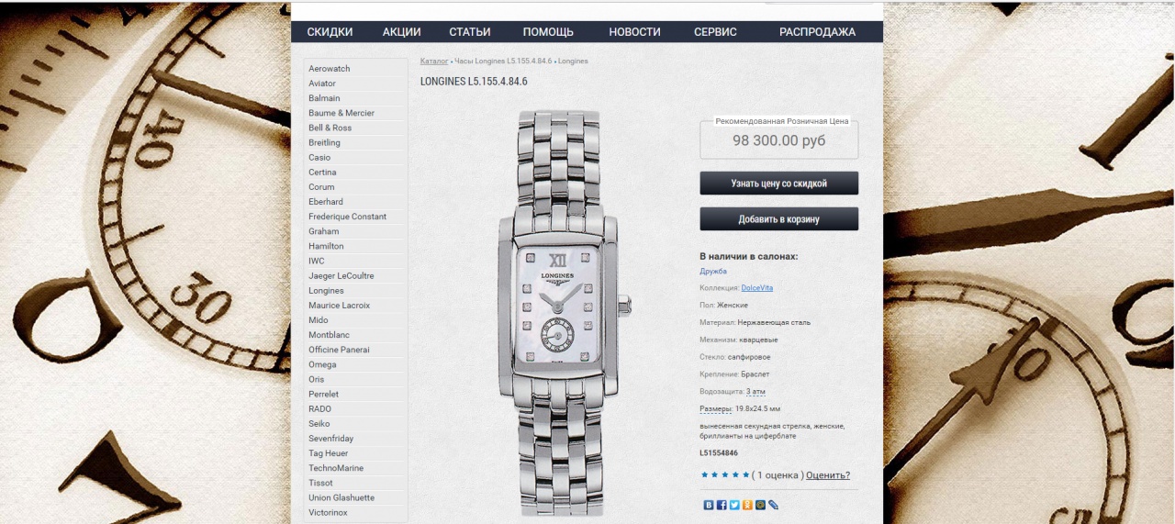The image size is (1175, 524).
Task: Open the СКИДКИ menu item
Action: (x=330, y=32)
